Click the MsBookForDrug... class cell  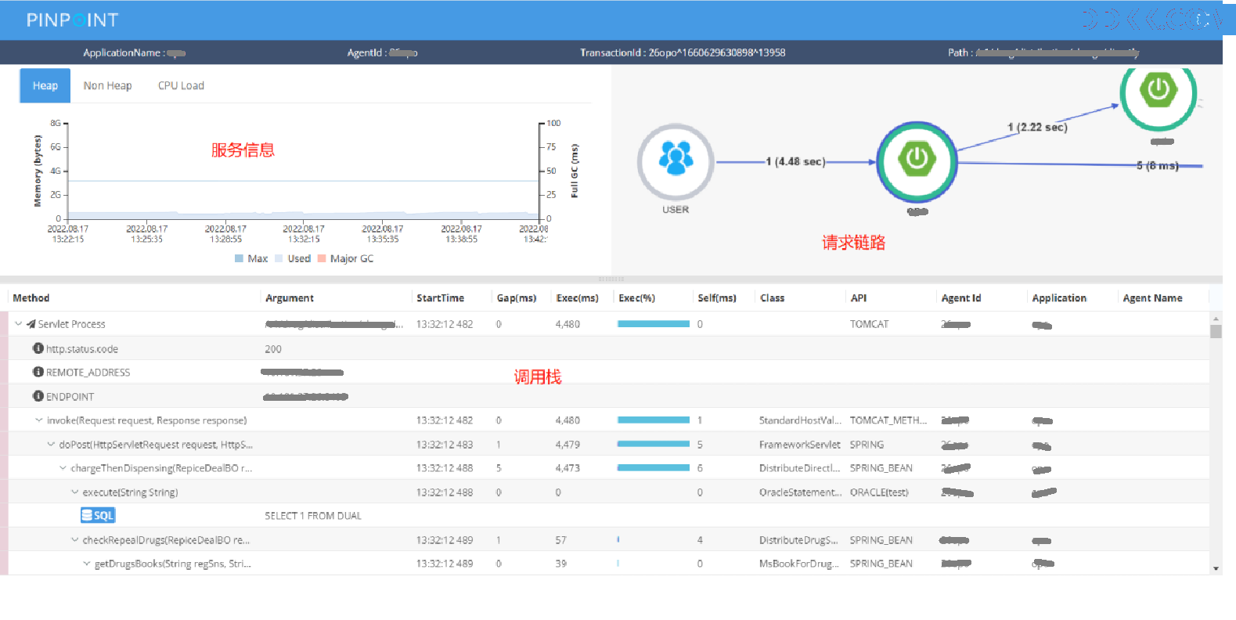pyautogui.click(x=798, y=564)
